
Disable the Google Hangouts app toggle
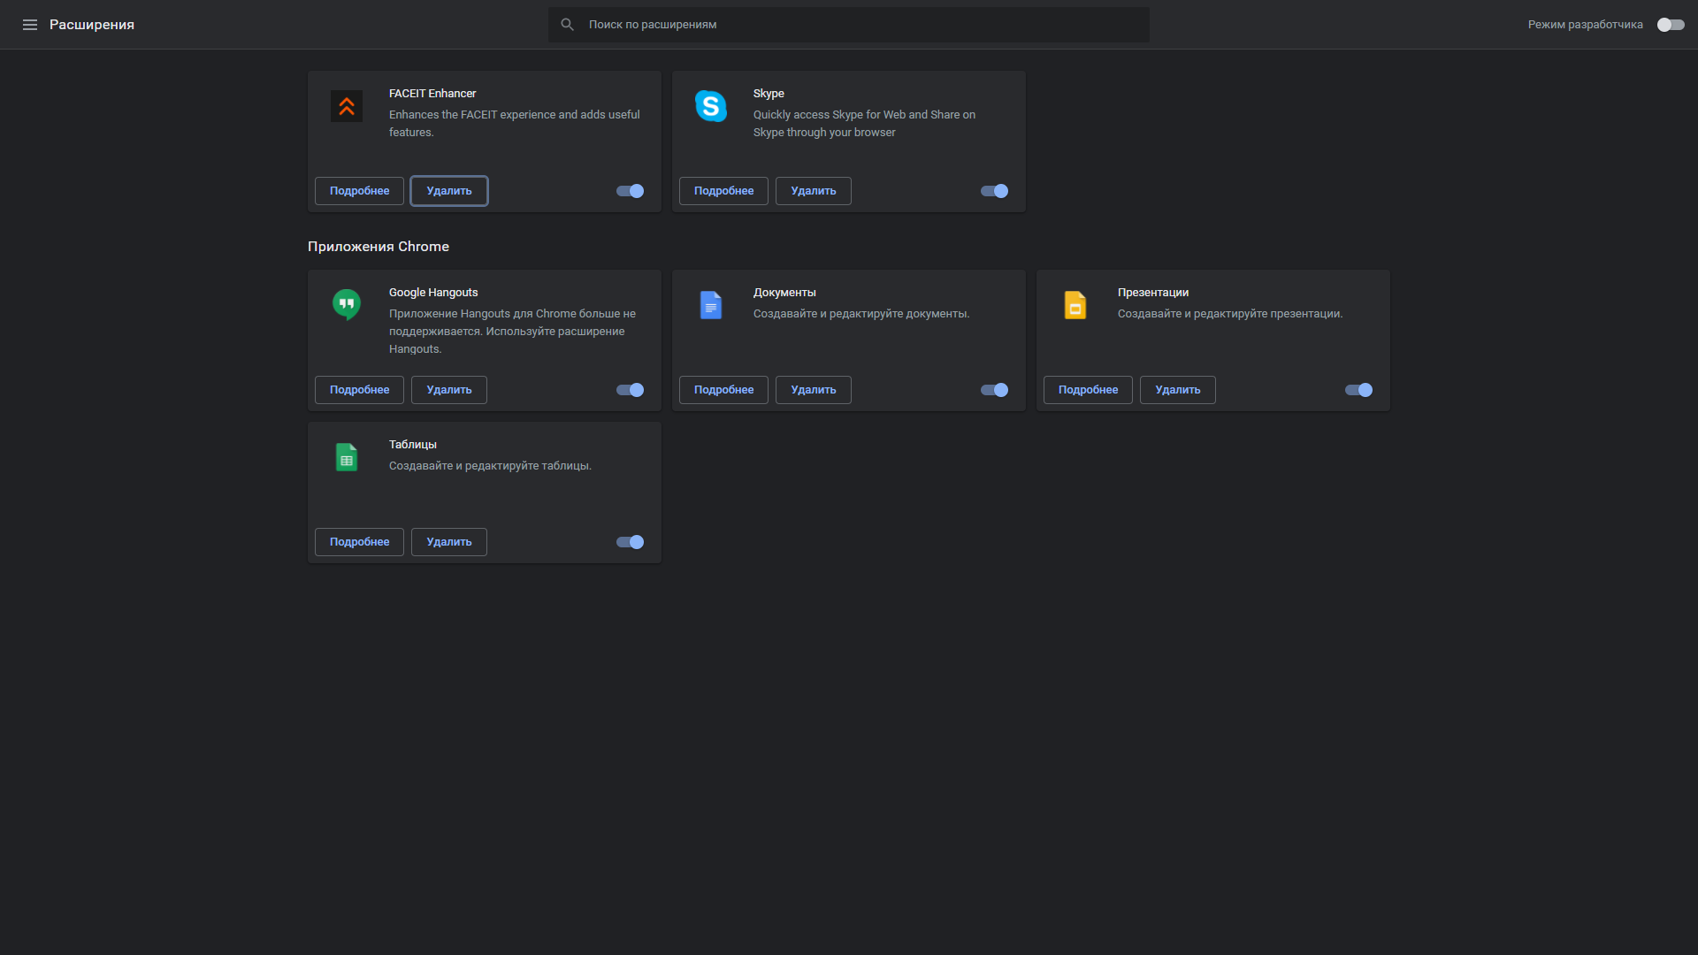point(631,390)
